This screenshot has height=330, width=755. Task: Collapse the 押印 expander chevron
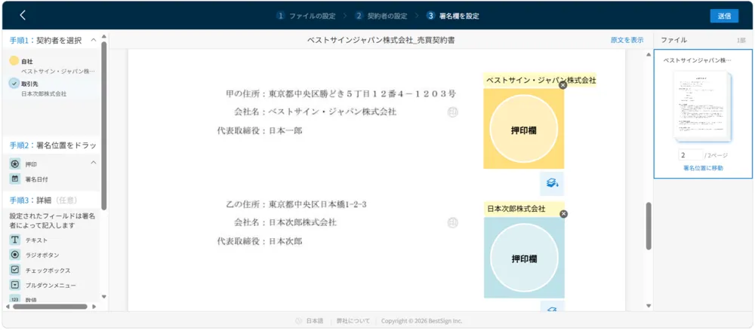[x=94, y=163]
